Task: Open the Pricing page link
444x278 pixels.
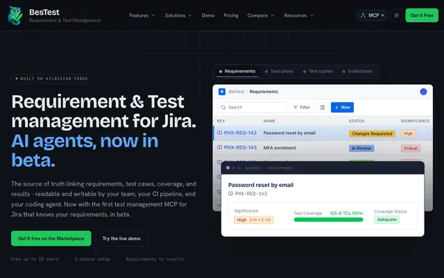Action: [231, 15]
